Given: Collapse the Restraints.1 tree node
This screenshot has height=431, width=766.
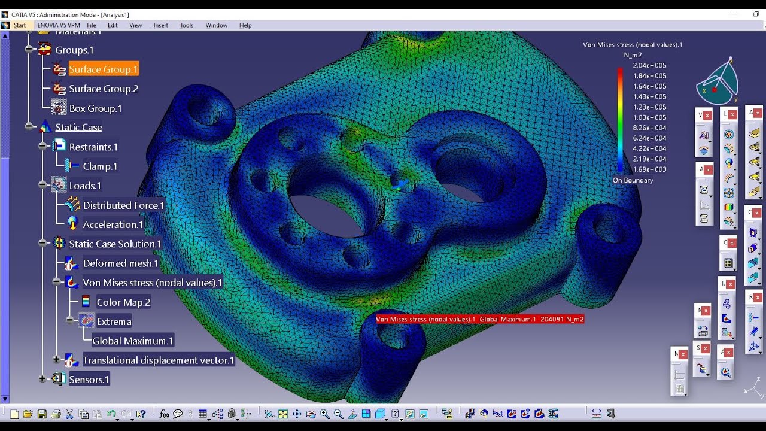Looking at the screenshot, I should (42, 147).
